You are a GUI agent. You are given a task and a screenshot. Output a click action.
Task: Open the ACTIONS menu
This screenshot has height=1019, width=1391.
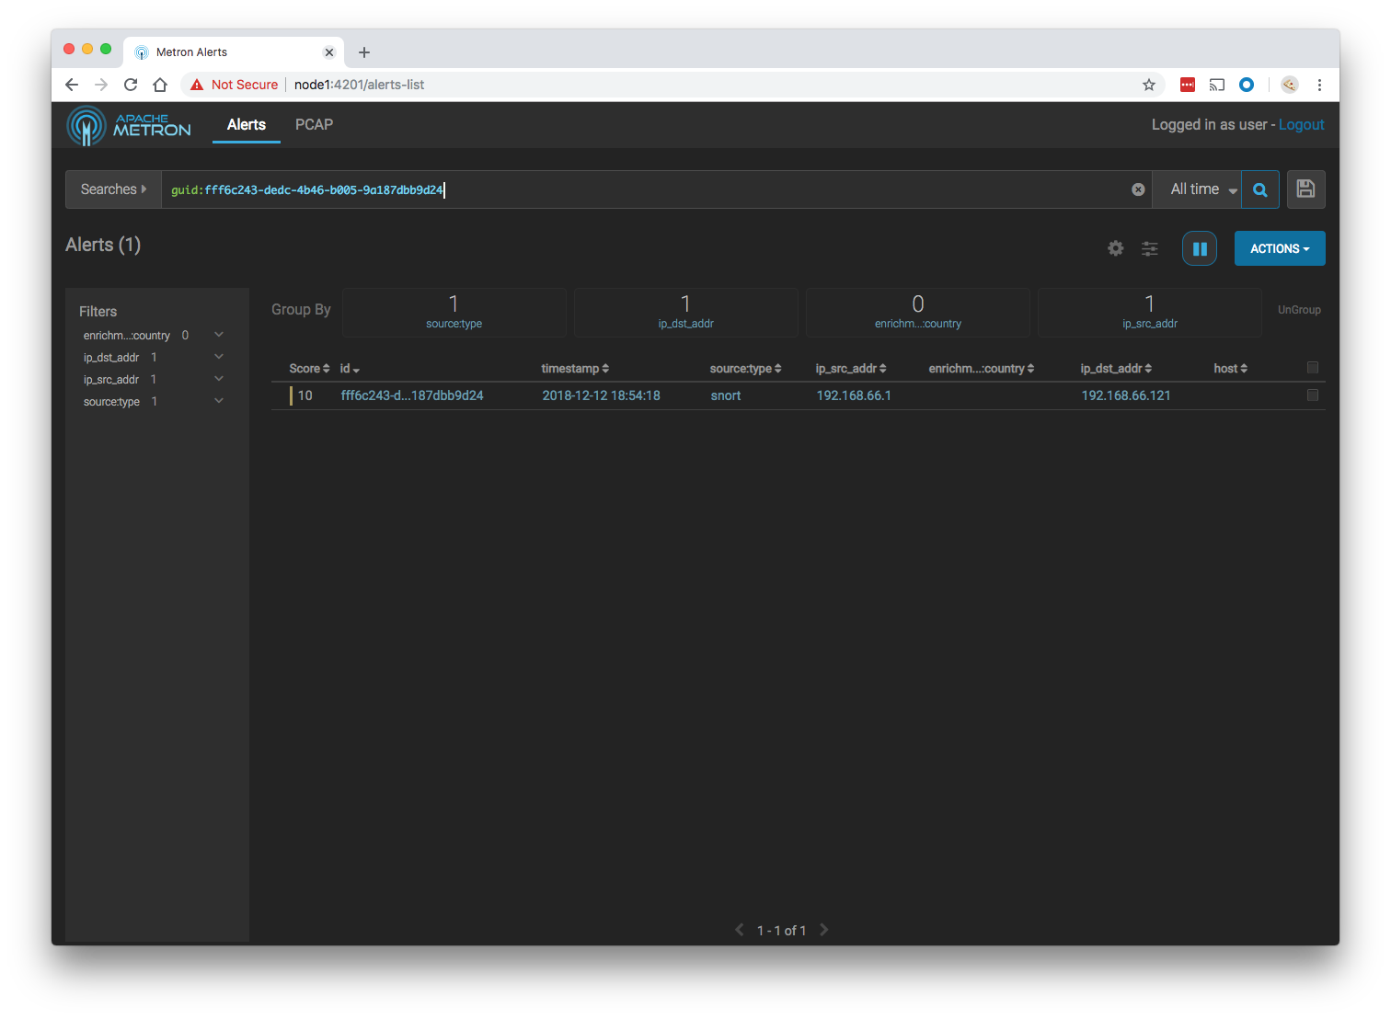pos(1280,248)
